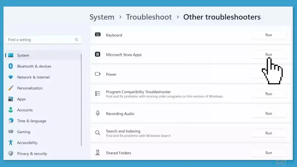Click the Keyboard label text
This screenshot has height=167, width=297.
tap(114, 35)
